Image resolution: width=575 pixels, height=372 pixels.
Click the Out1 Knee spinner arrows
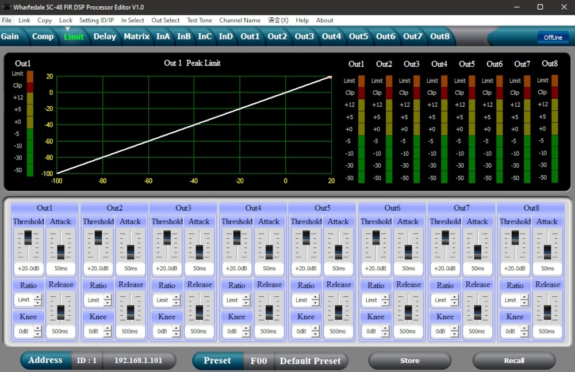click(38, 331)
